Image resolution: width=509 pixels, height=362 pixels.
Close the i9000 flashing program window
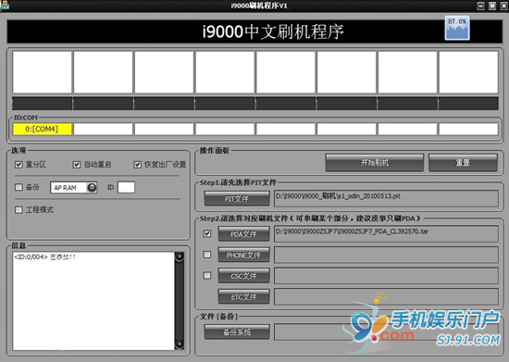pos(503,6)
